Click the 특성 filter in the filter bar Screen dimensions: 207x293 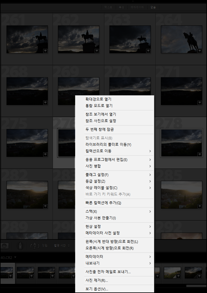click(x=122, y=7)
